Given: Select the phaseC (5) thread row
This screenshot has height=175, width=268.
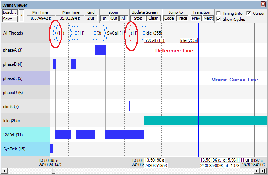Looking at the screenshot, I should [x=25, y=78].
